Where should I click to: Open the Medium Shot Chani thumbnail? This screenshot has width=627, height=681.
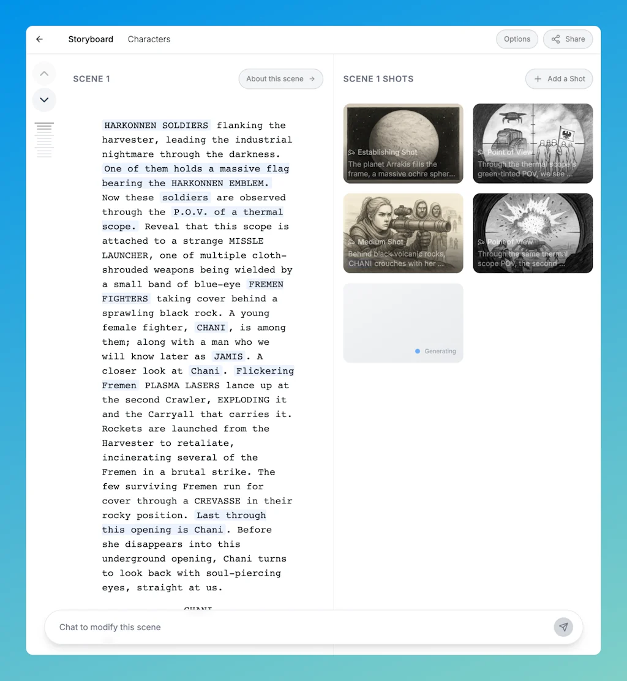click(403, 233)
